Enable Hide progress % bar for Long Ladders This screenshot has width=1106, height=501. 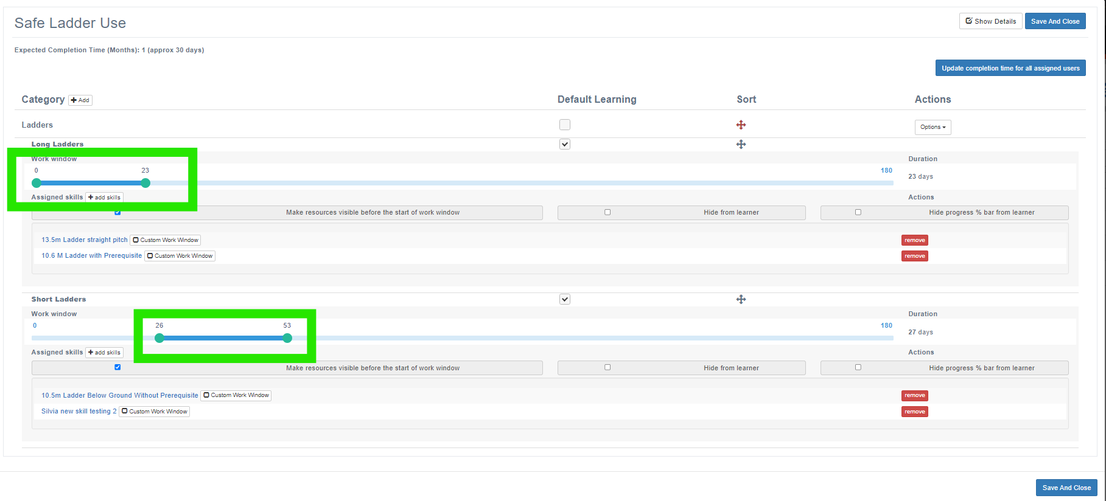pyautogui.click(x=858, y=212)
